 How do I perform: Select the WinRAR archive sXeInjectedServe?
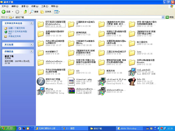[71, 91]
